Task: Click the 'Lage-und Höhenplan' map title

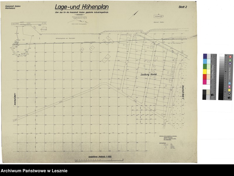Action: (x=81, y=7)
